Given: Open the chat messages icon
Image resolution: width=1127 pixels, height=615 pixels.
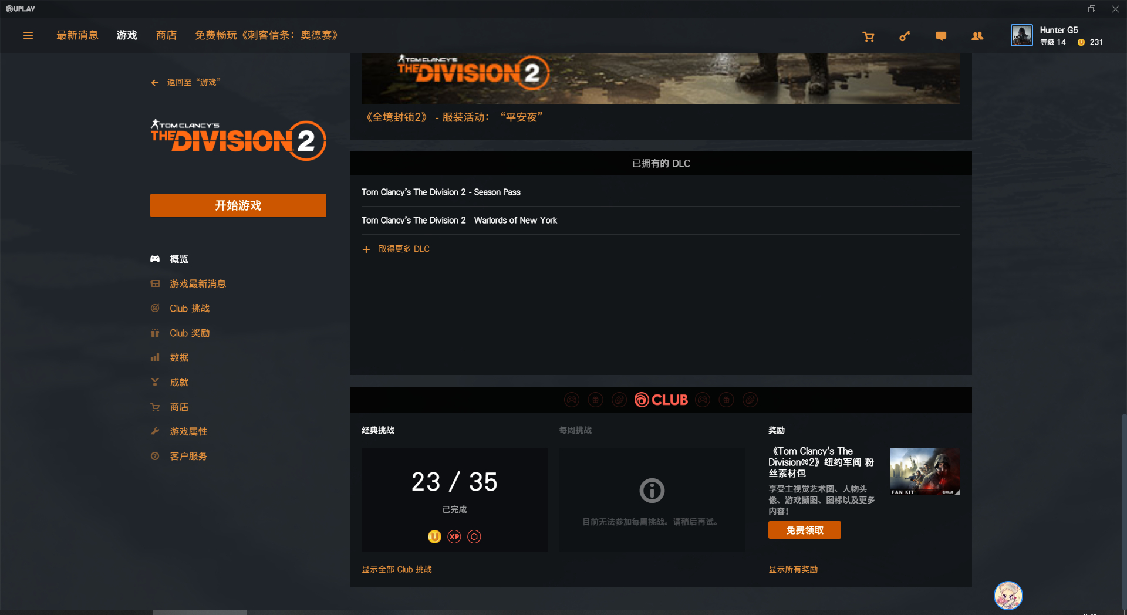Looking at the screenshot, I should (x=941, y=36).
